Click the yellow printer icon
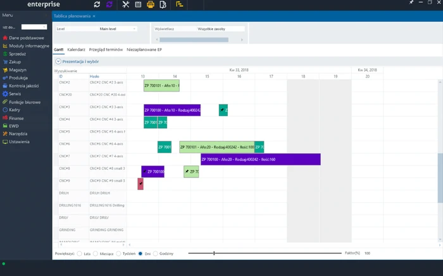The width and height of the screenshot is (443, 276). [x=150, y=4]
